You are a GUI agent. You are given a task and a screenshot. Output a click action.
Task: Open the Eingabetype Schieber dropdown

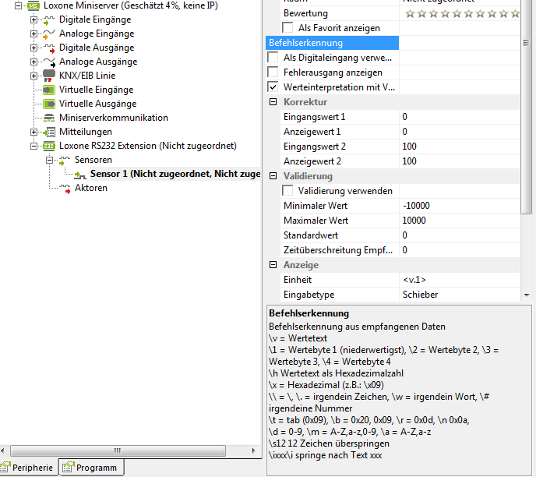pos(459,295)
